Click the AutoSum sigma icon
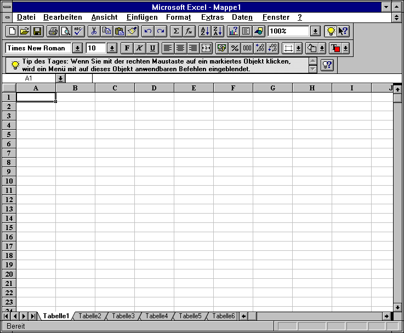This screenshot has width=404, height=333. pyautogui.click(x=176, y=31)
